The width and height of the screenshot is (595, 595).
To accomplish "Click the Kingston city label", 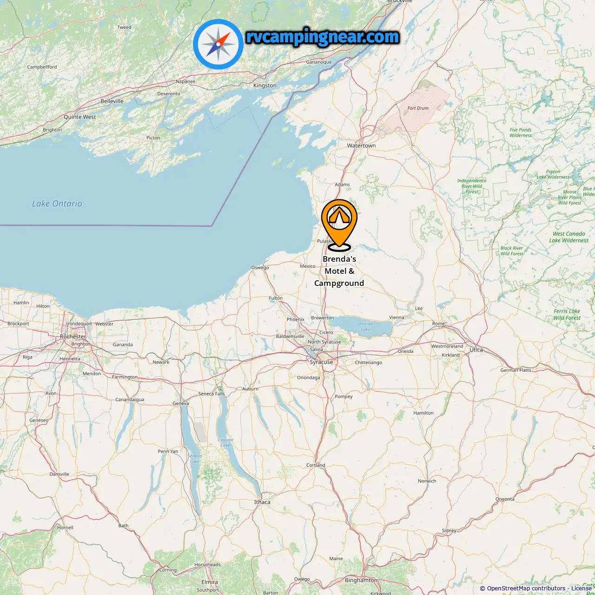I will (x=265, y=86).
